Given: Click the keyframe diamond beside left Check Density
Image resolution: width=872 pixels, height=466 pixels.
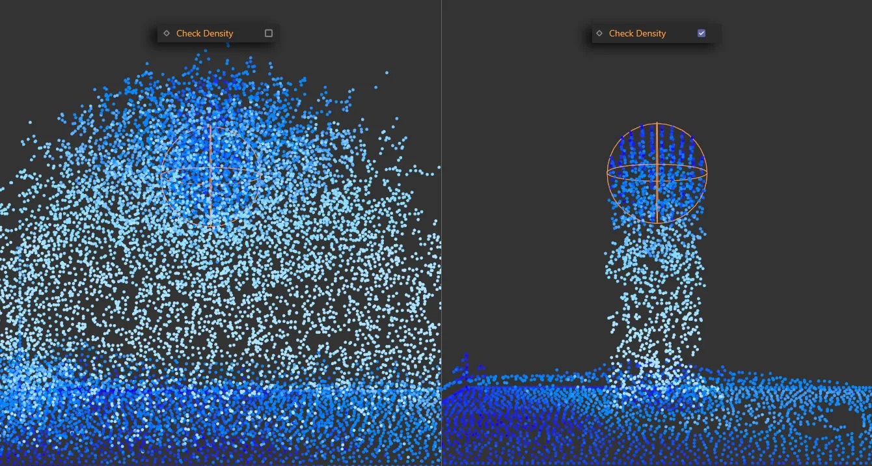Looking at the screenshot, I should (167, 33).
